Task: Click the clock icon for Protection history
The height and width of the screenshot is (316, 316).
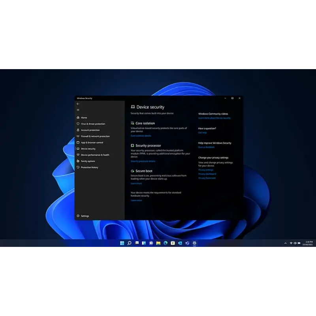Action: pos(78,167)
